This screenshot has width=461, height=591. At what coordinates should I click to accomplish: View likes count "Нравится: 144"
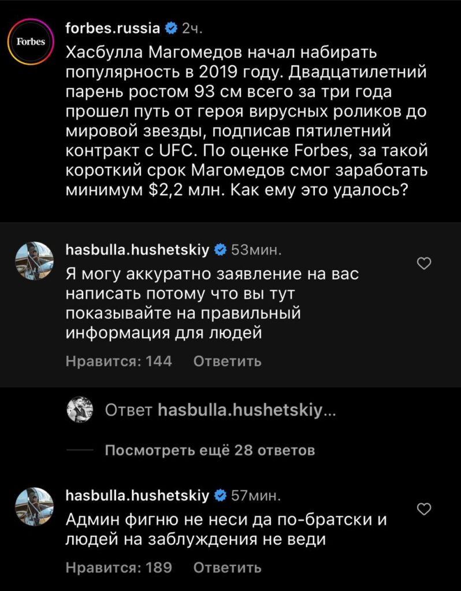119,361
